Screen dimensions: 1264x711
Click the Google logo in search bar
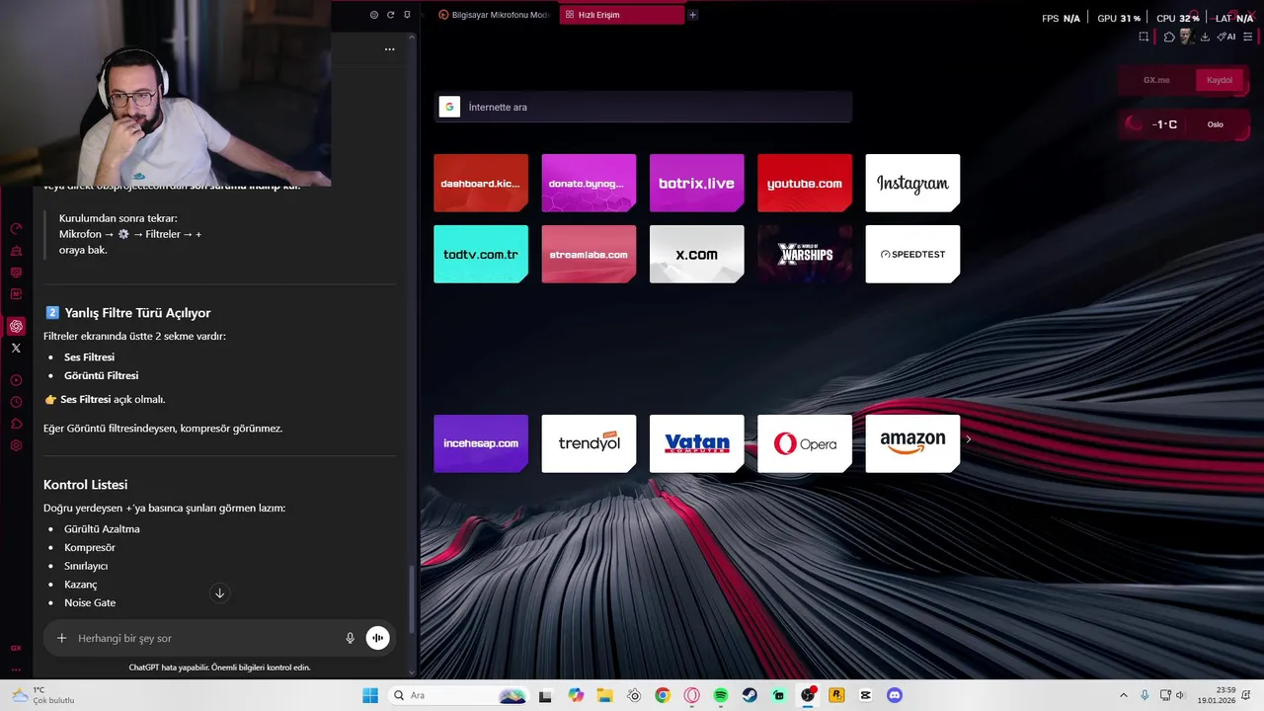[449, 107]
